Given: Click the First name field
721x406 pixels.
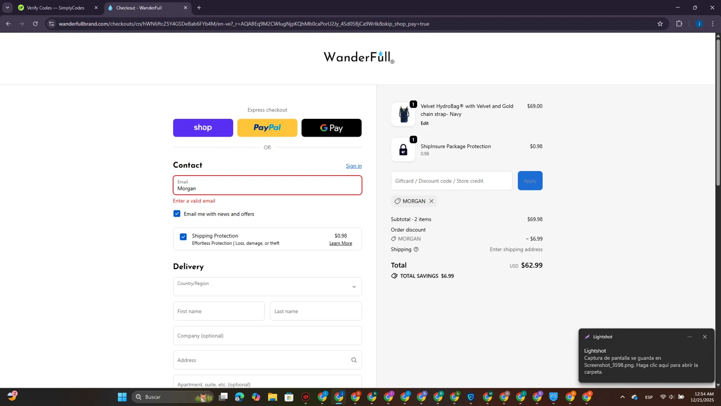Looking at the screenshot, I should [219, 311].
